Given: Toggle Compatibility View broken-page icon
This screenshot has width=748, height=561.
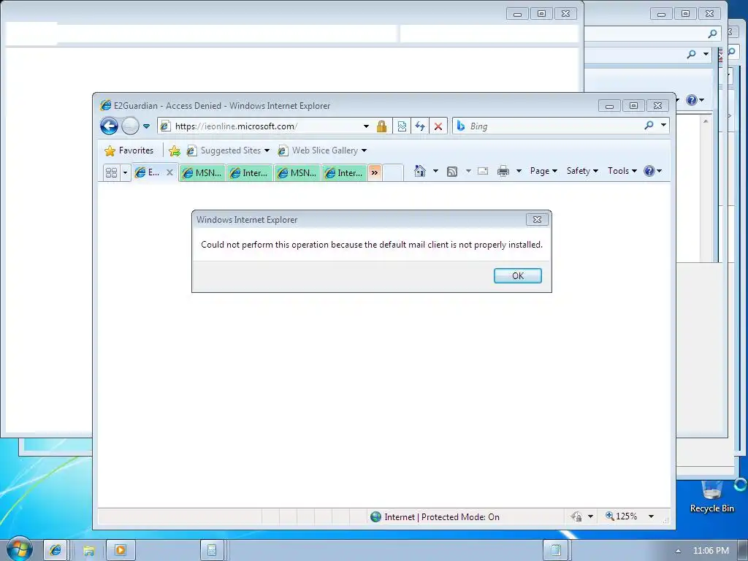Looking at the screenshot, I should point(402,126).
